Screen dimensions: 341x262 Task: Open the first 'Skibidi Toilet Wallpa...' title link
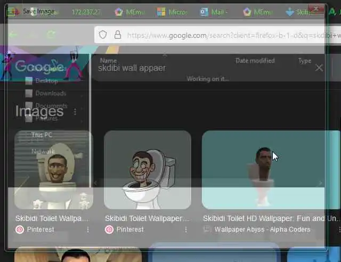pyautogui.click(x=52, y=218)
